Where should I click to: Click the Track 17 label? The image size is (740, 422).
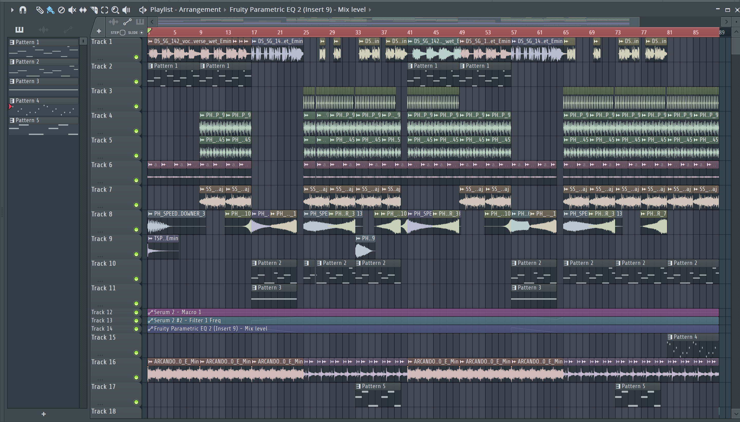coord(104,387)
